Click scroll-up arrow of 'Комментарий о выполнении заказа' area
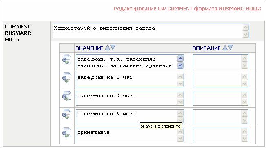266x148 pixels. pyautogui.click(x=246, y=27)
